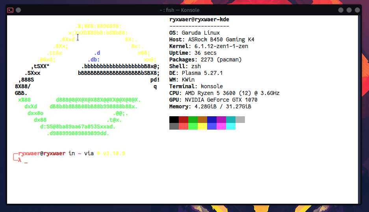Click the dark blue color block
The image size is (369, 212).
click(x=212, y=119)
